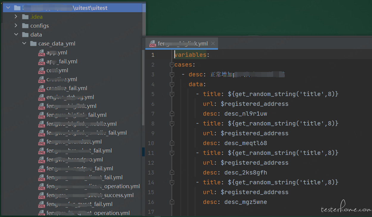Click the value desc_nl9r1uw

(246, 114)
